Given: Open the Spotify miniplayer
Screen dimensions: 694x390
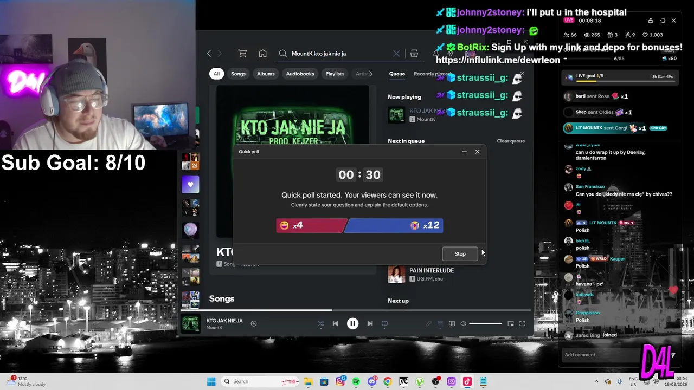Looking at the screenshot, I should 511,323.
